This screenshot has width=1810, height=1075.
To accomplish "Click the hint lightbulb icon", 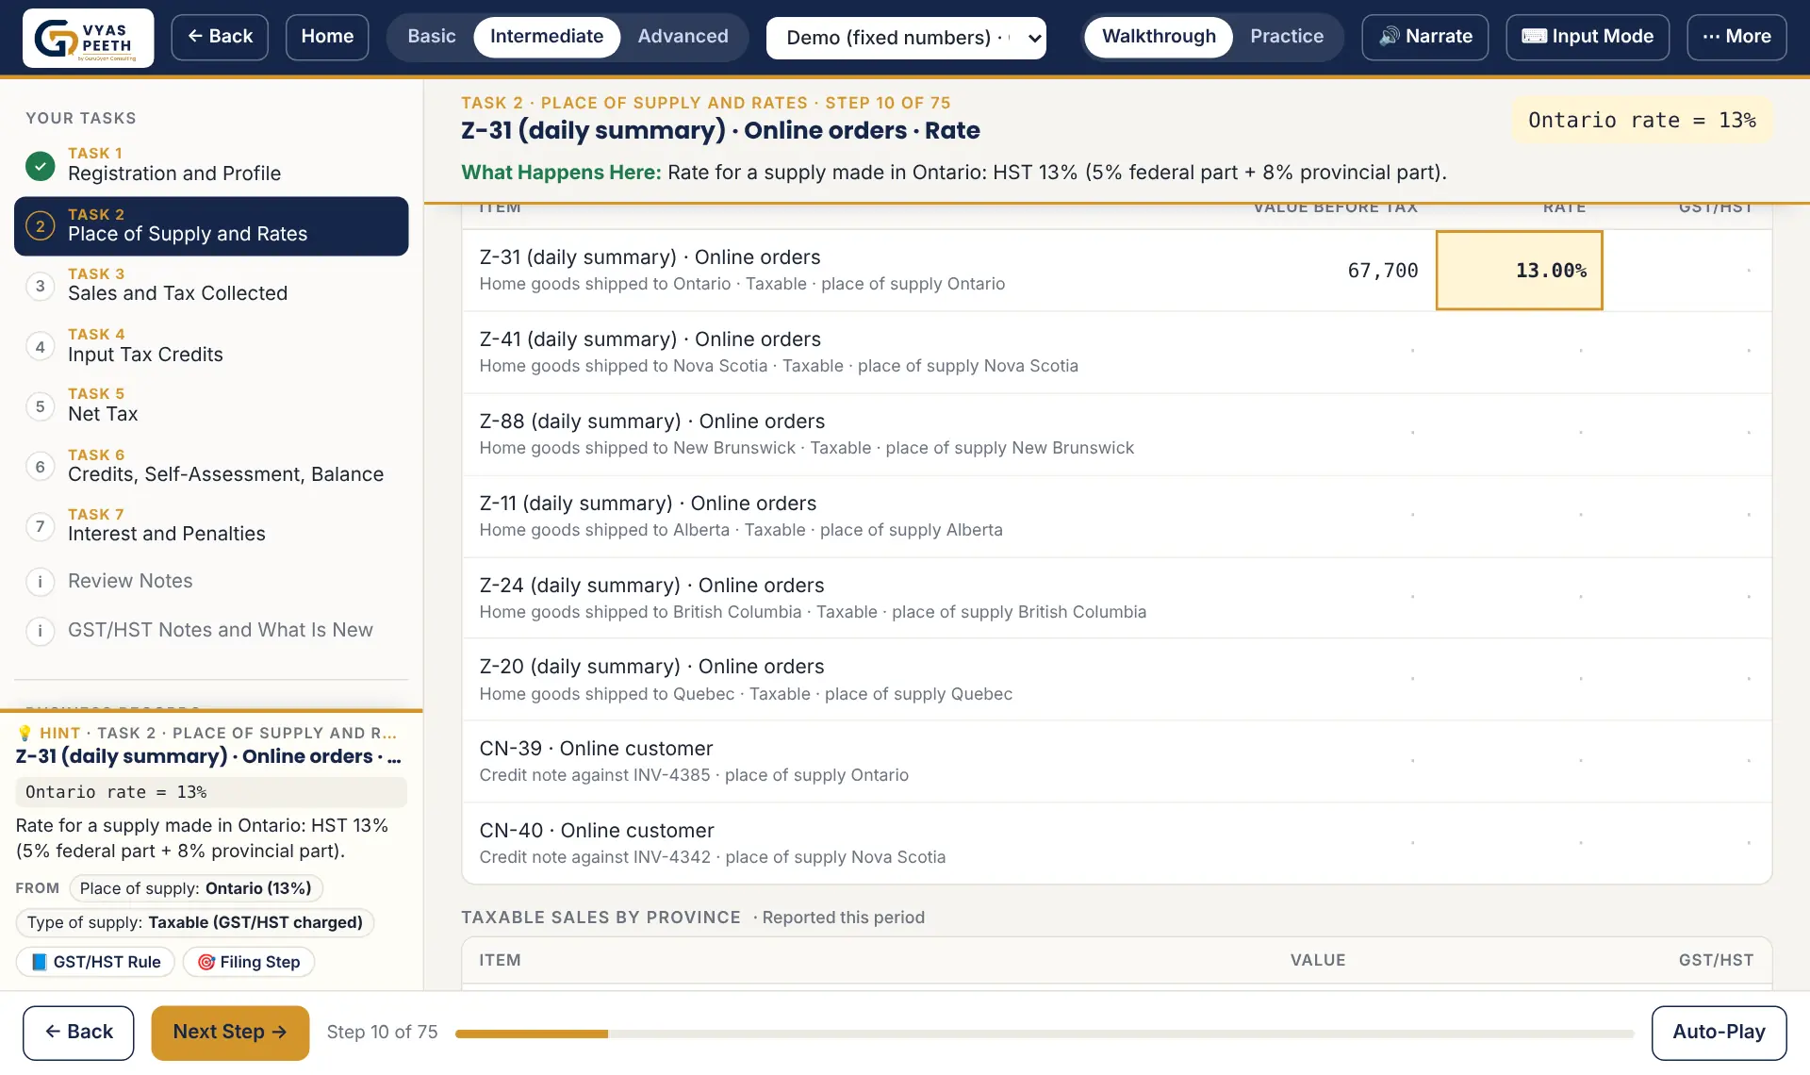I will [25, 733].
